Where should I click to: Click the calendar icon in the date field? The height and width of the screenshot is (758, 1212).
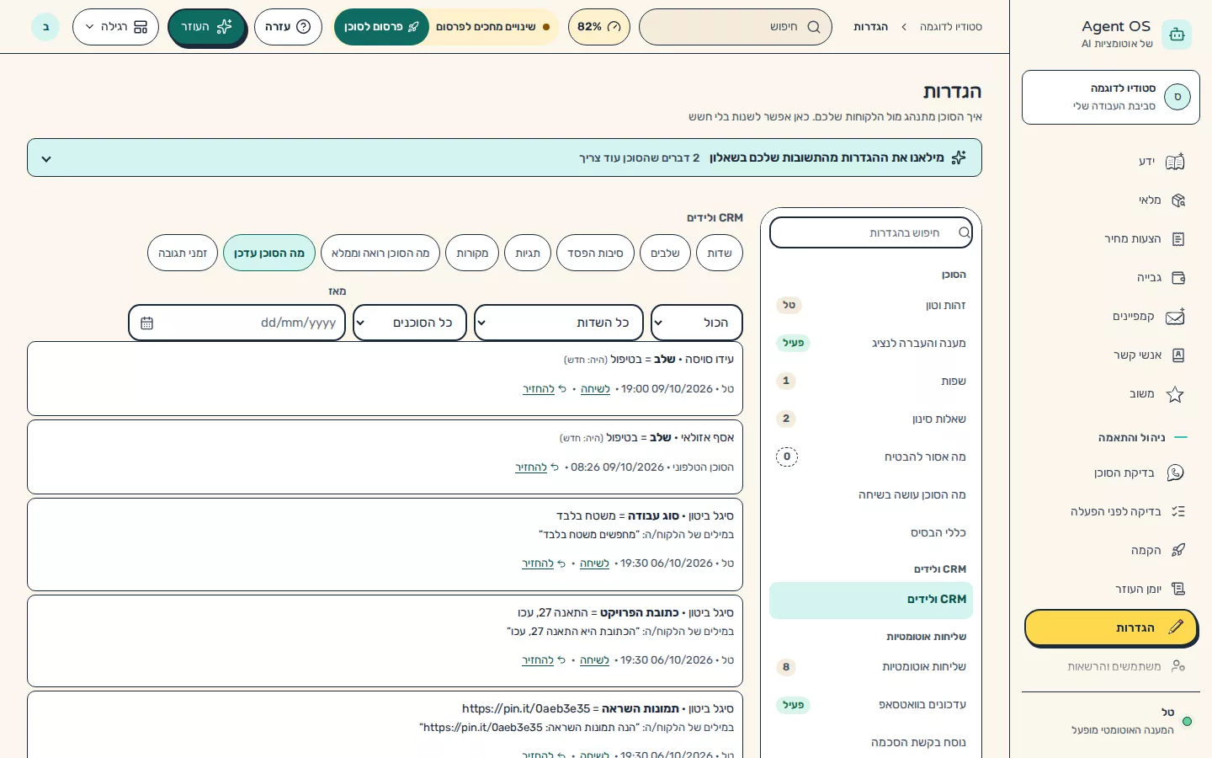click(x=146, y=323)
